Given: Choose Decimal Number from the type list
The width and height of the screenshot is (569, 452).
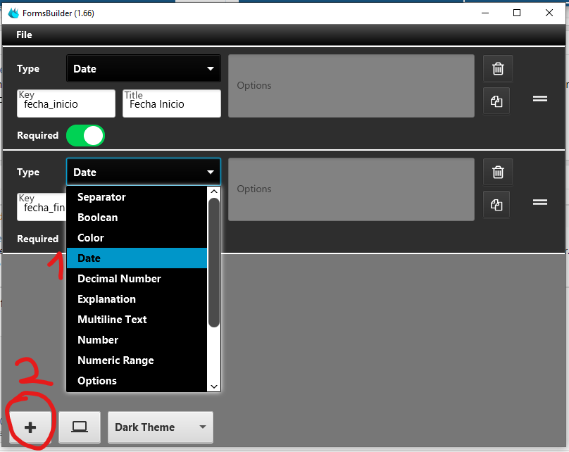Looking at the screenshot, I should pyautogui.click(x=137, y=279).
